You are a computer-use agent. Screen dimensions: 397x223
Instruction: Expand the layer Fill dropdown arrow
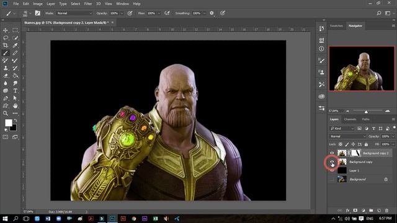point(393,144)
